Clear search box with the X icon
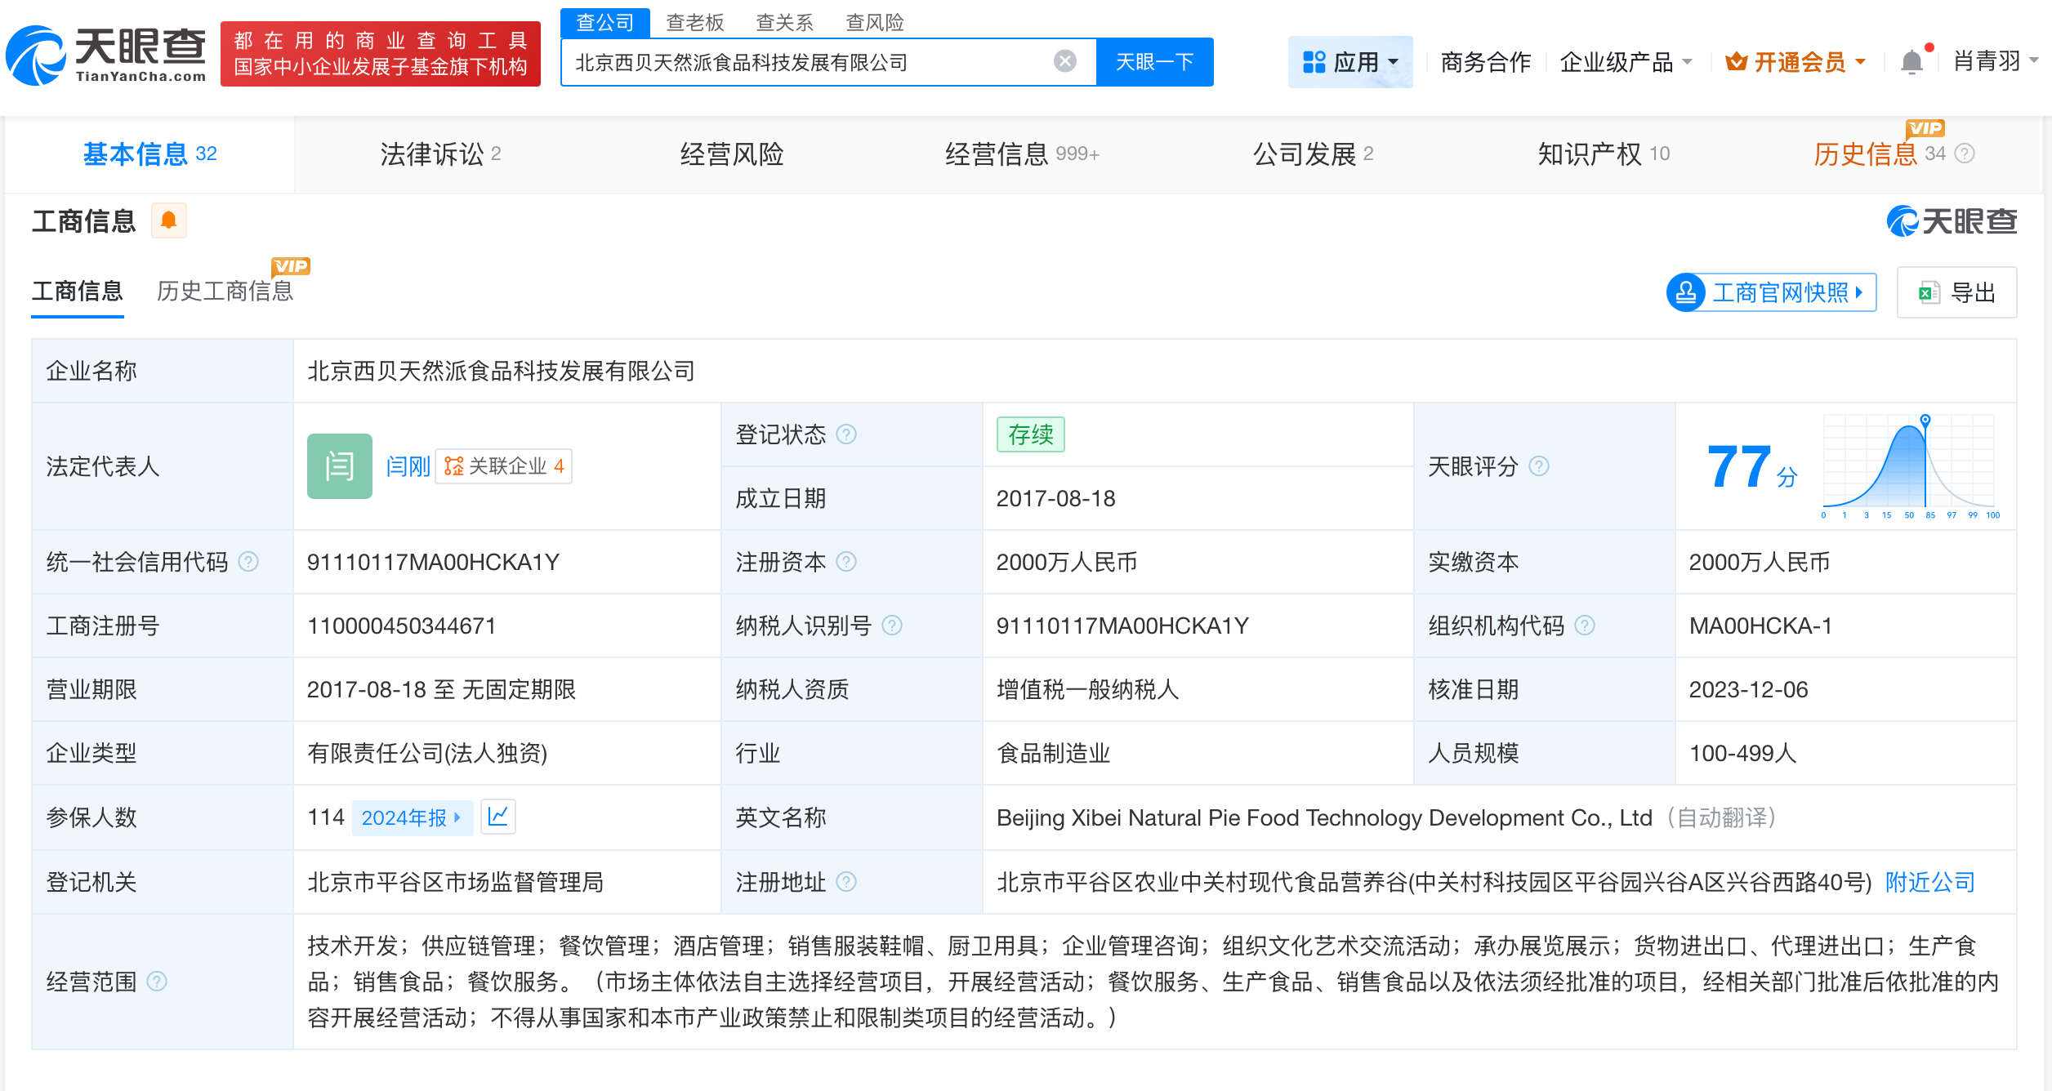The width and height of the screenshot is (2052, 1091). [x=1064, y=61]
